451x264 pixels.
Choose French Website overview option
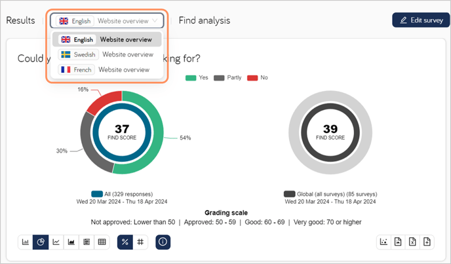[107, 70]
